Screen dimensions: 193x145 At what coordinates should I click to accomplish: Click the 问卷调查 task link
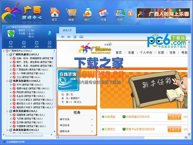[110, 117]
